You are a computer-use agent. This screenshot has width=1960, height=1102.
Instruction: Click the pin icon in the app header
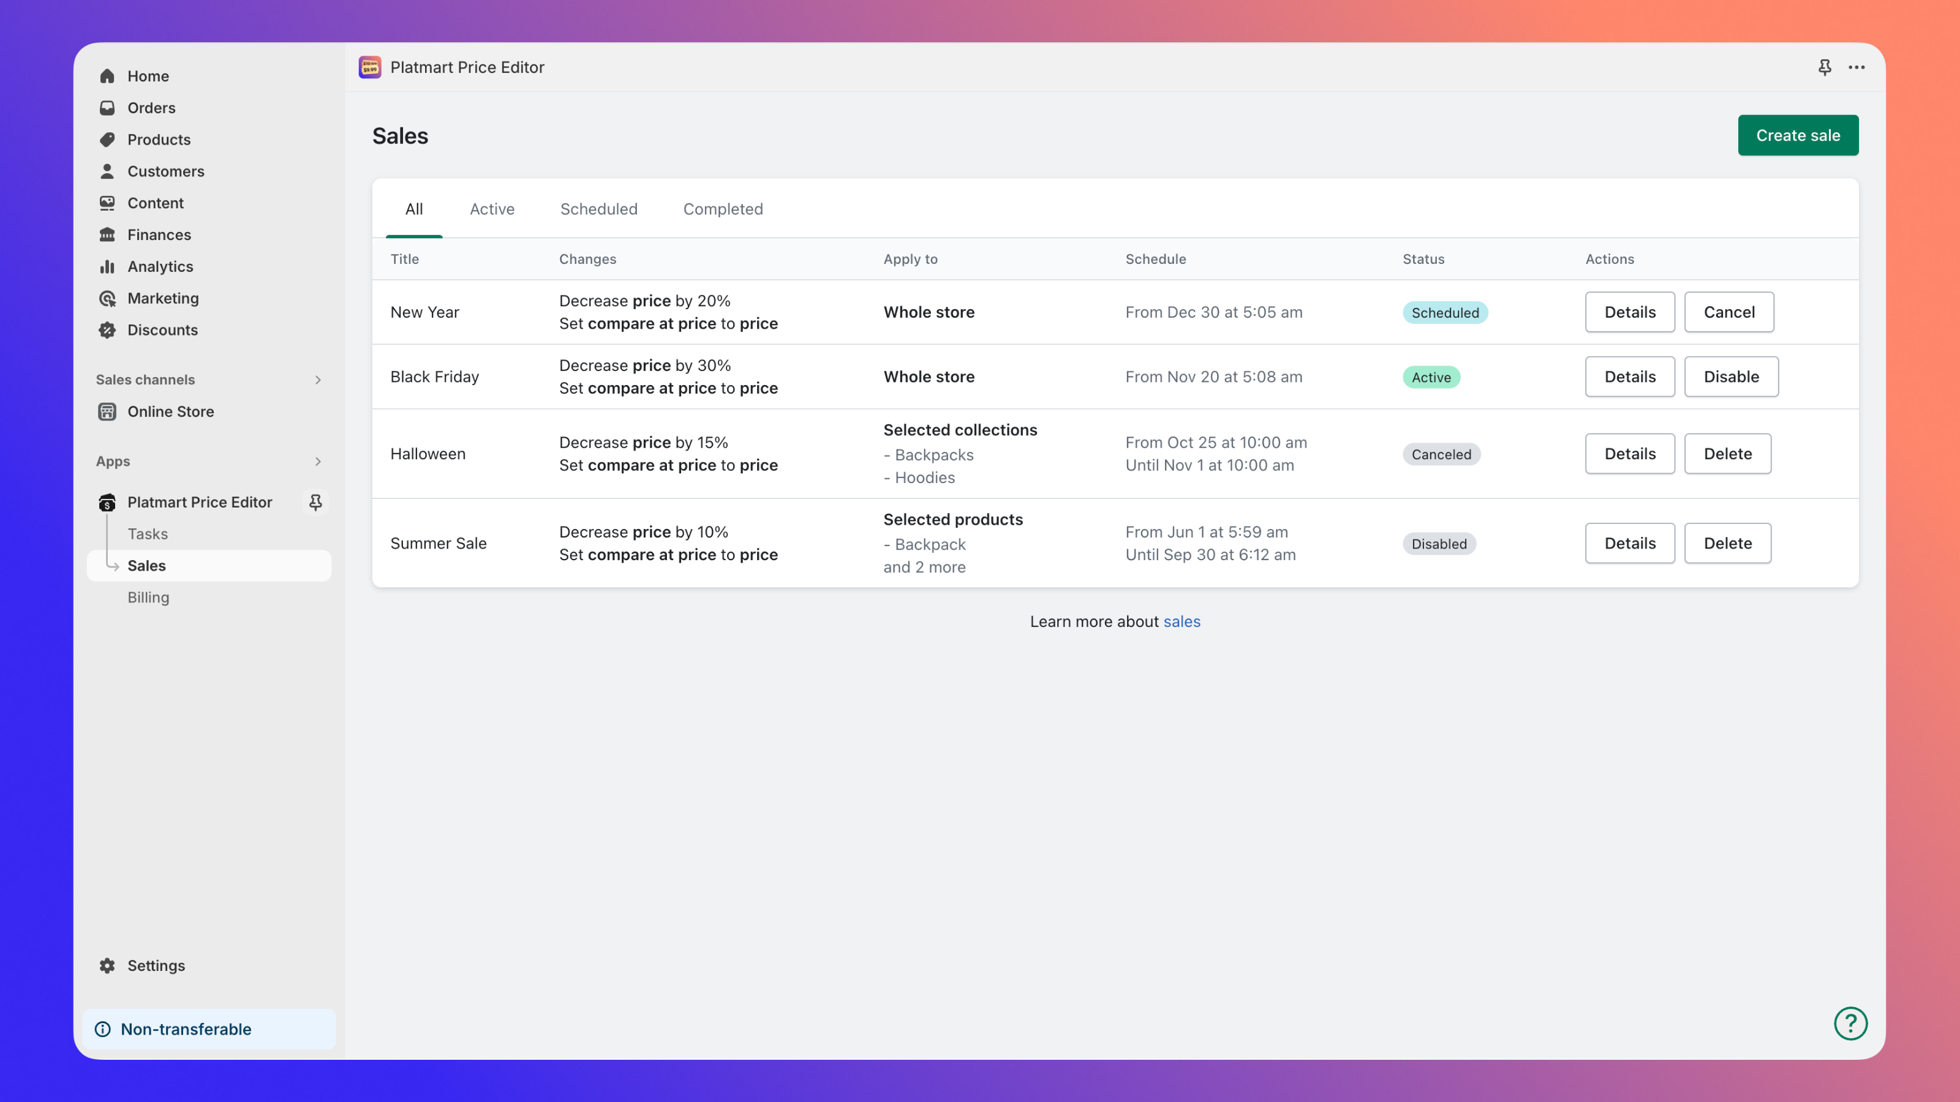click(x=1825, y=67)
